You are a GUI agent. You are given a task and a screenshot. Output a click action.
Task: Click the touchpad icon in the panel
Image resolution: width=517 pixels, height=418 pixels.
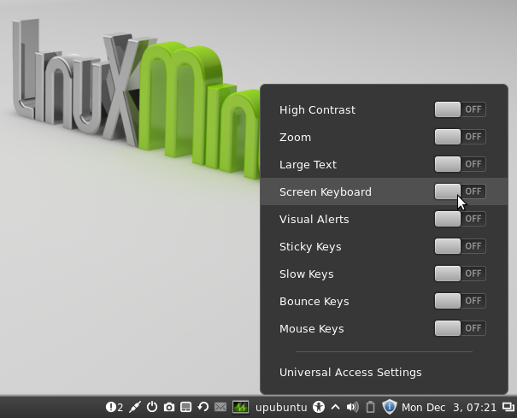[186, 407]
